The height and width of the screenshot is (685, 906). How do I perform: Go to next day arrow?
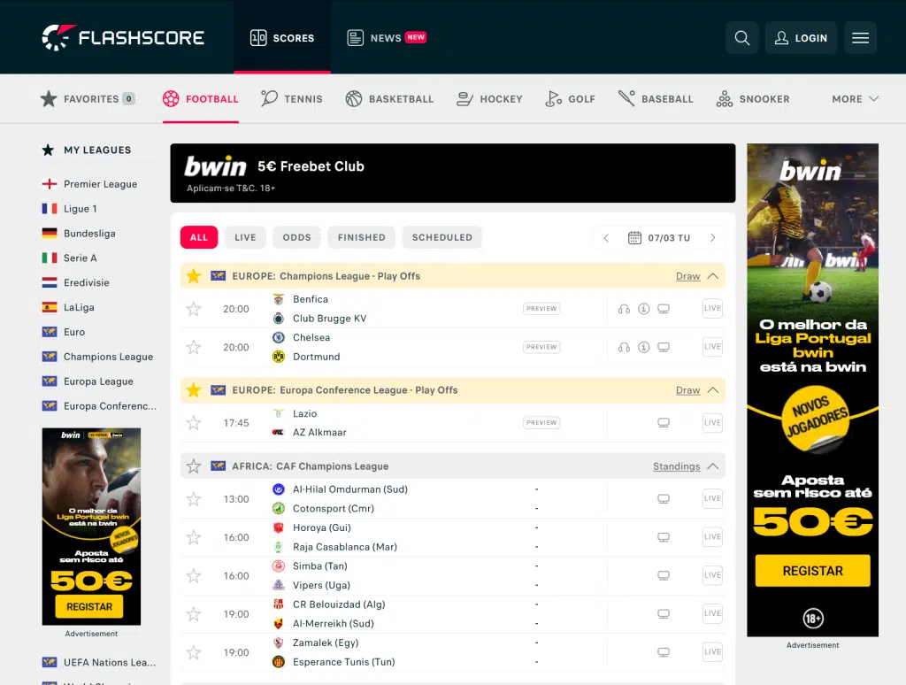point(712,237)
